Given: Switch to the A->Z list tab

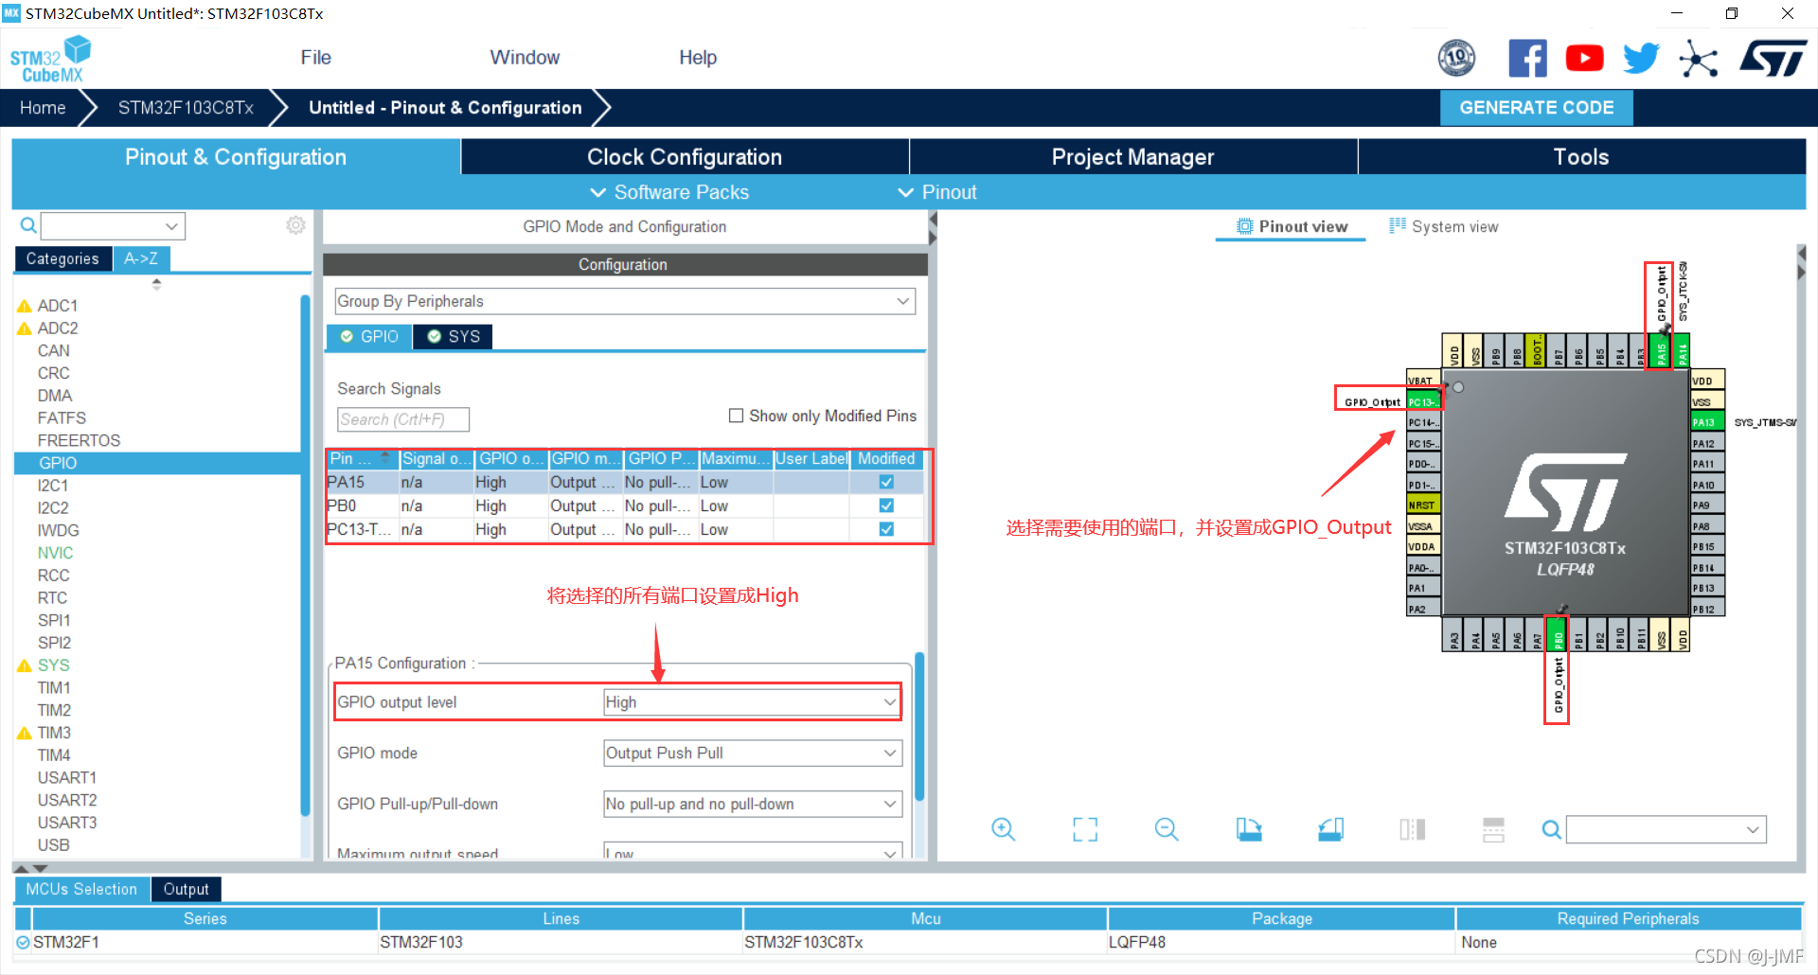Looking at the screenshot, I should (141, 258).
